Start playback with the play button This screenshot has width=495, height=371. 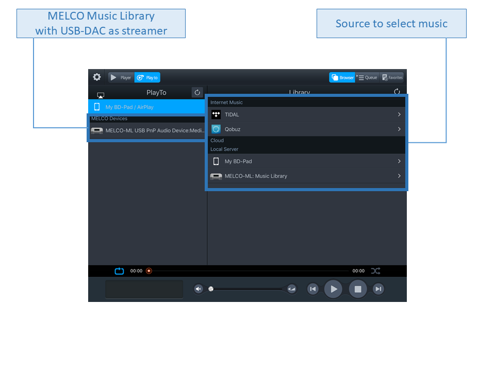click(334, 289)
